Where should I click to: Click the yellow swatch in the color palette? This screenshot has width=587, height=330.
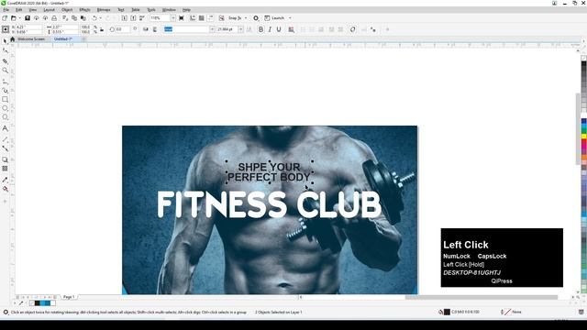pos(583,137)
